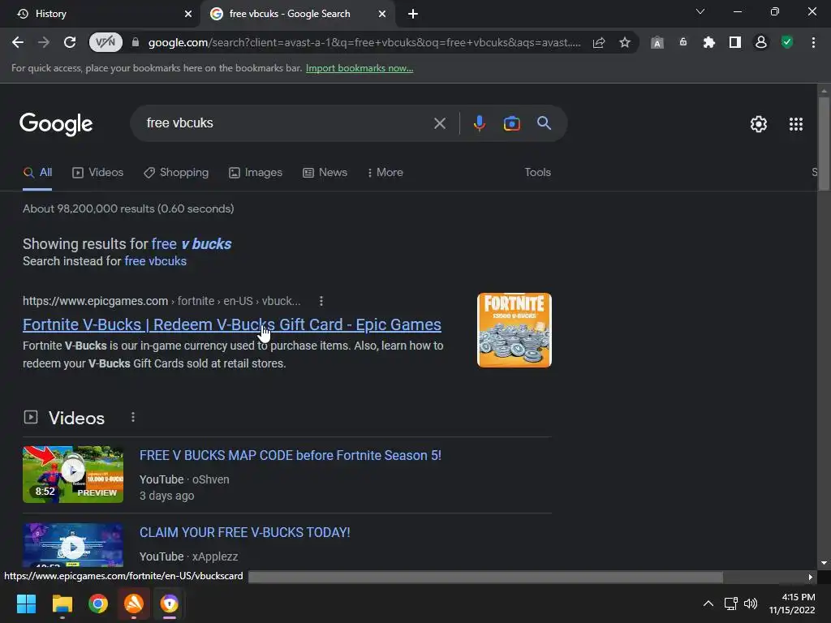Click the site lock icon
Viewport: 831px width, 623px height.
pos(136,42)
